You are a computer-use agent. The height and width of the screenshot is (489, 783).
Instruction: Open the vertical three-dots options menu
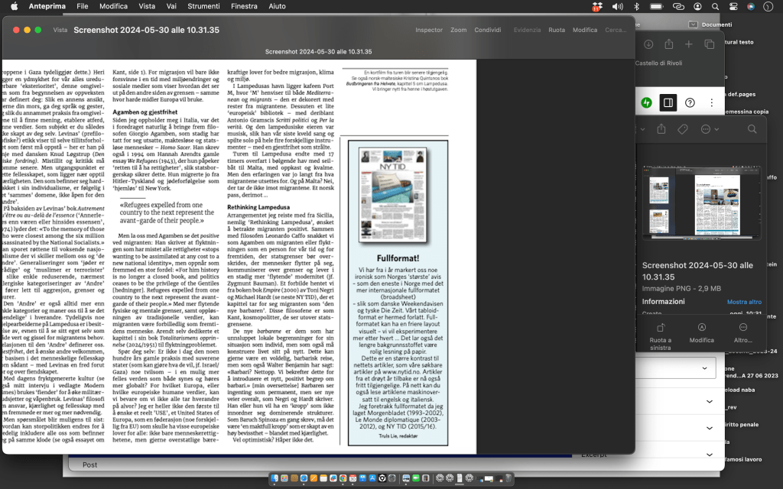pos(710,102)
